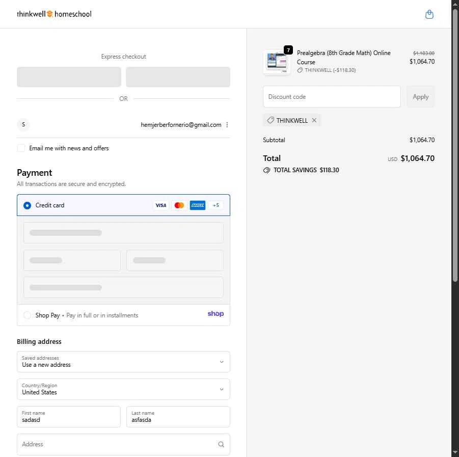Show the +5 additional card types
Image resolution: width=459 pixels, height=457 pixels.
point(216,205)
